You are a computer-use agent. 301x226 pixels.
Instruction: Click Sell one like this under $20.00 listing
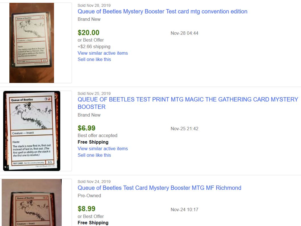point(94,59)
